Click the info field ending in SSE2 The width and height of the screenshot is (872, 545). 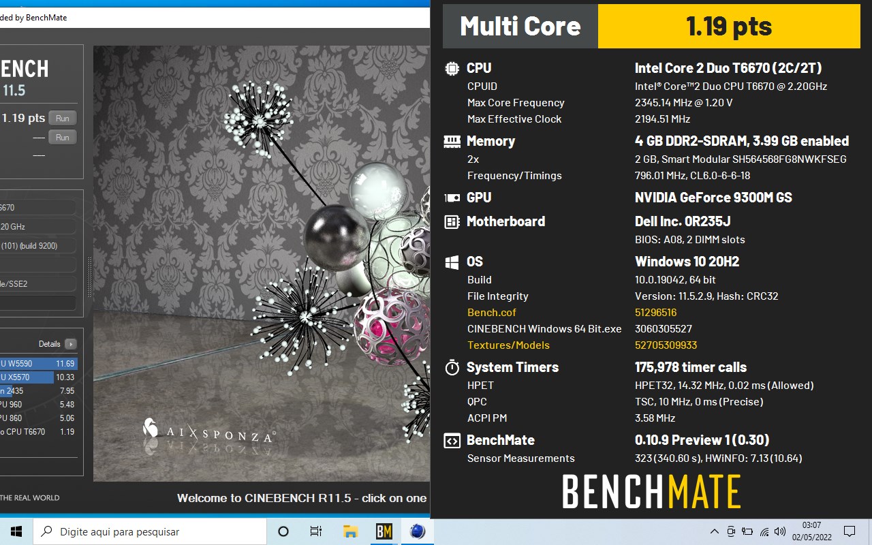tap(38, 284)
